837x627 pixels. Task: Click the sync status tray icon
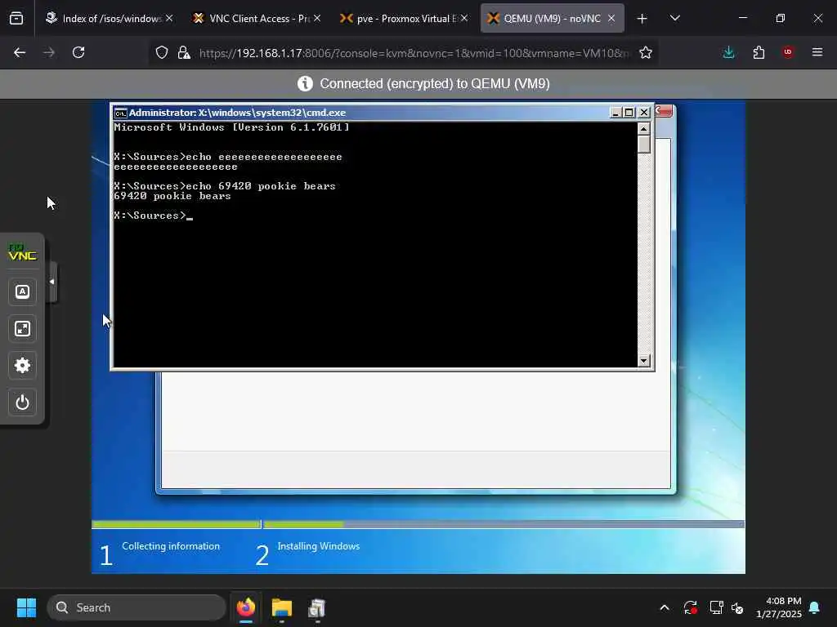click(690, 607)
